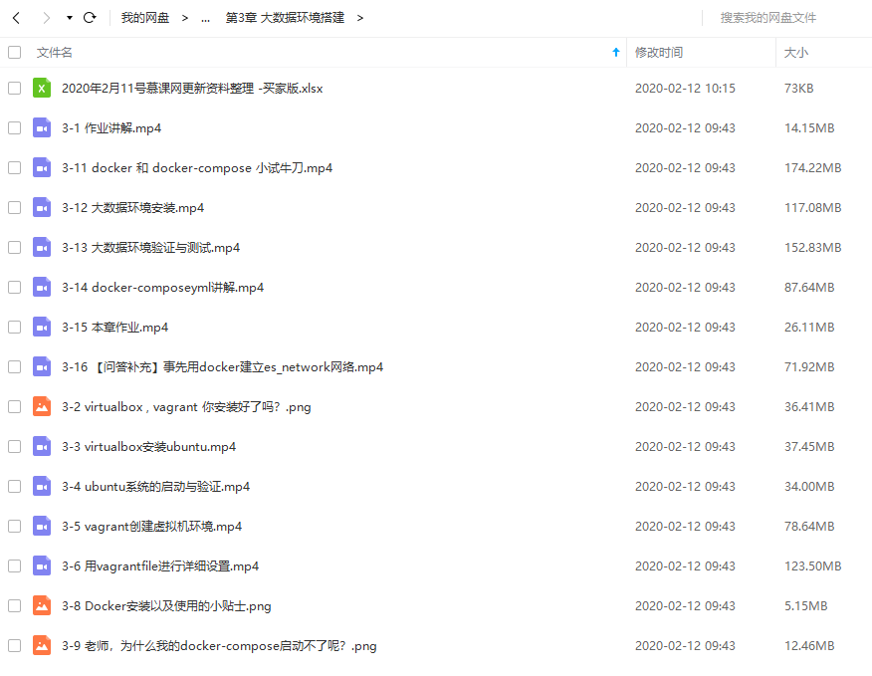Viewport: 872px width, 676px height.
Task: Check the box for 3-13 大数据环境验证与测试.mp4
Action: [15, 248]
